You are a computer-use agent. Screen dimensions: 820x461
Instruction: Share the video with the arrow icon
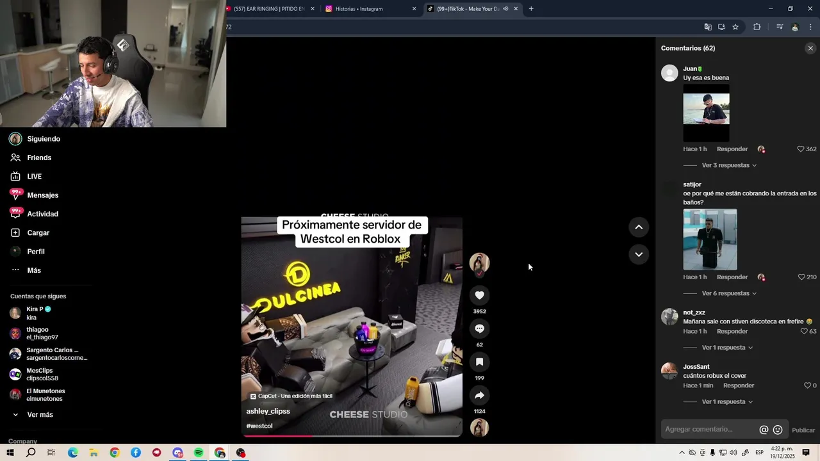coord(479,395)
